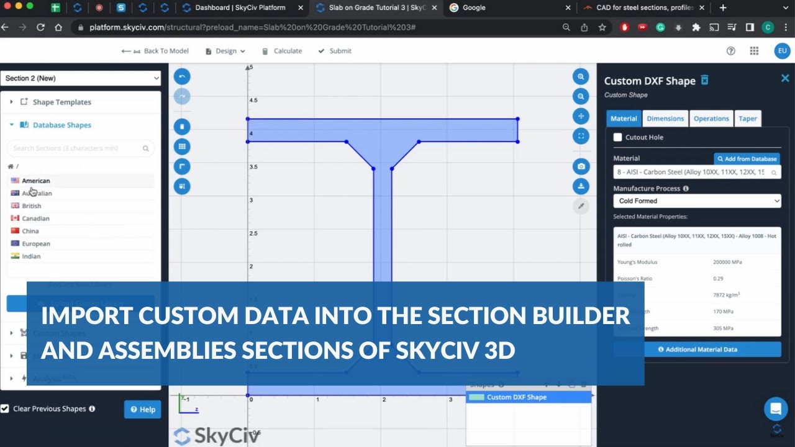Open the Manufacture Process dropdown
Image resolution: width=795 pixels, height=447 pixels.
tap(697, 201)
